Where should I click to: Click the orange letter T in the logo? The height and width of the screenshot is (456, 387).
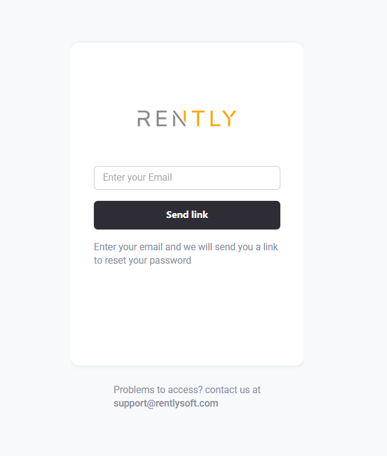[x=198, y=118]
